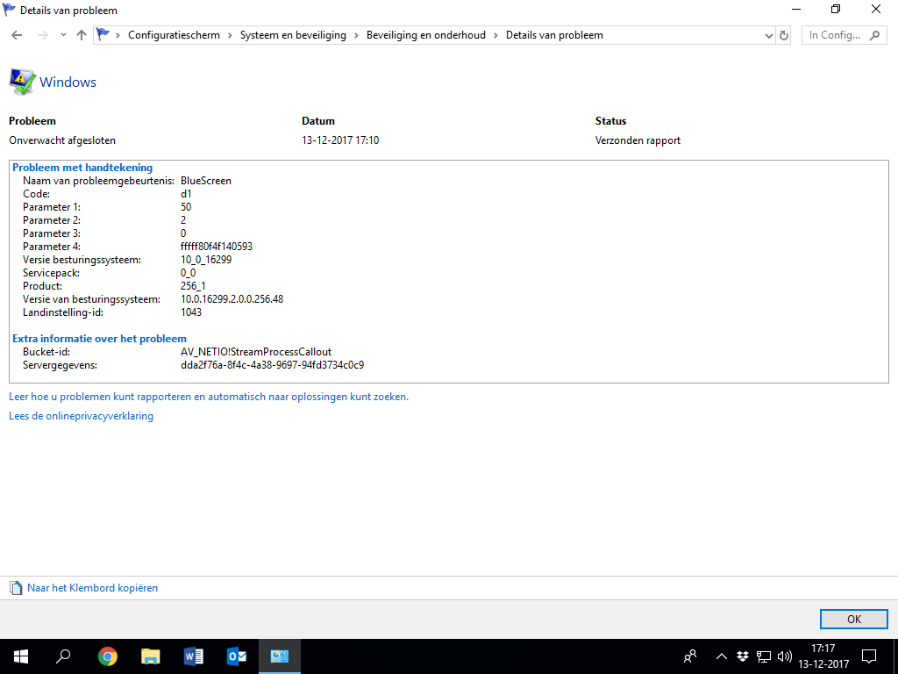Show hidden system tray icons

coord(722,656)
